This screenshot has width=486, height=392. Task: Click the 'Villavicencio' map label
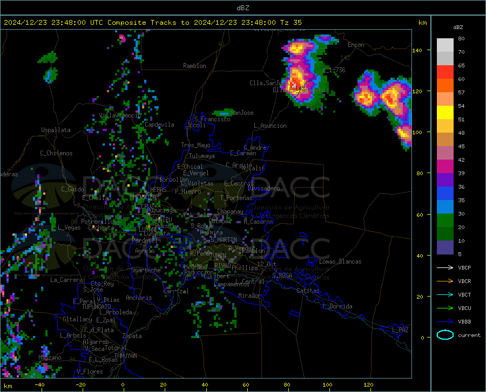(120, 115)
